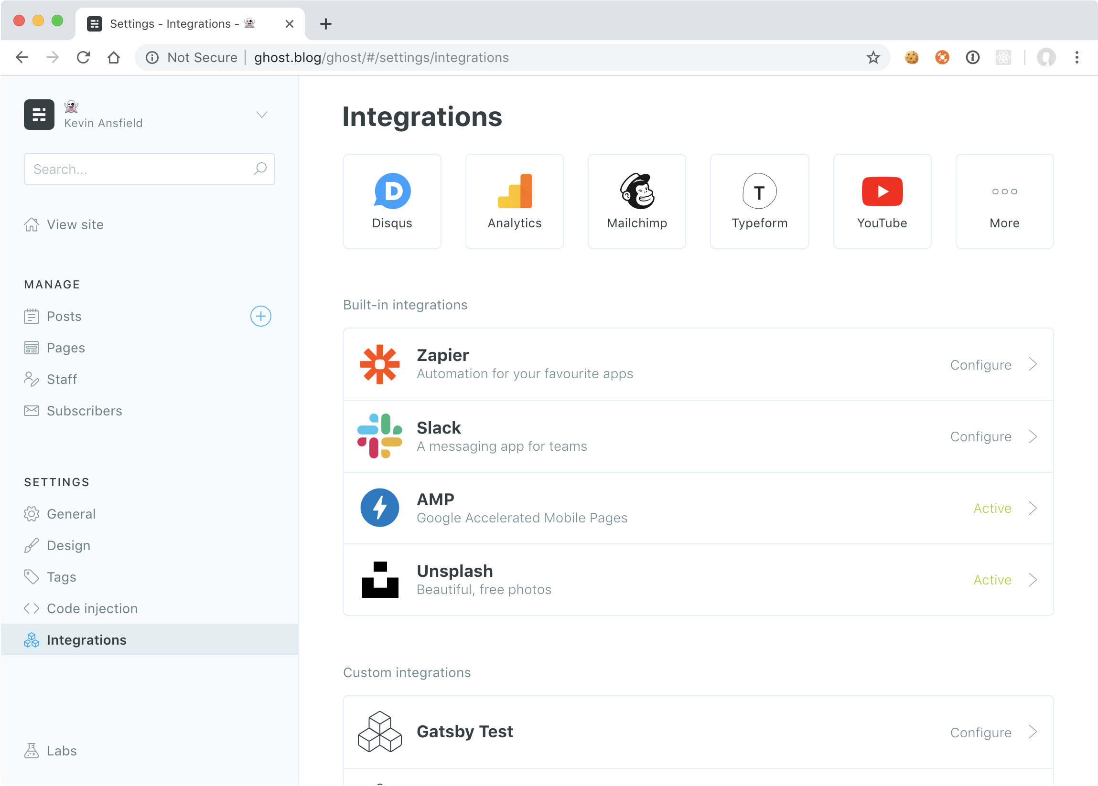Viewport: 1098px width, 786px height.
Task: Go to Code injection settings
Action: (92, 608)
